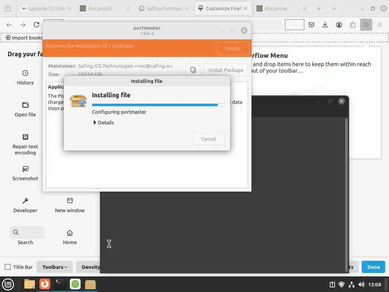The height and width of the screenshot is (292, 389).
Task: Open the network tray icon
Action: point(351,284)
